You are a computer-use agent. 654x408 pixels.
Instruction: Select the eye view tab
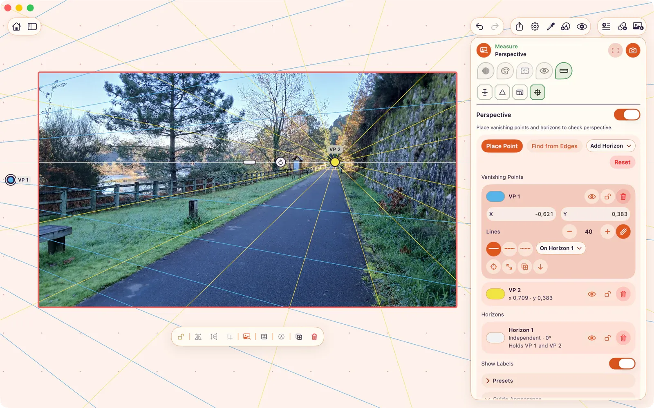click(x=544, y=71)
